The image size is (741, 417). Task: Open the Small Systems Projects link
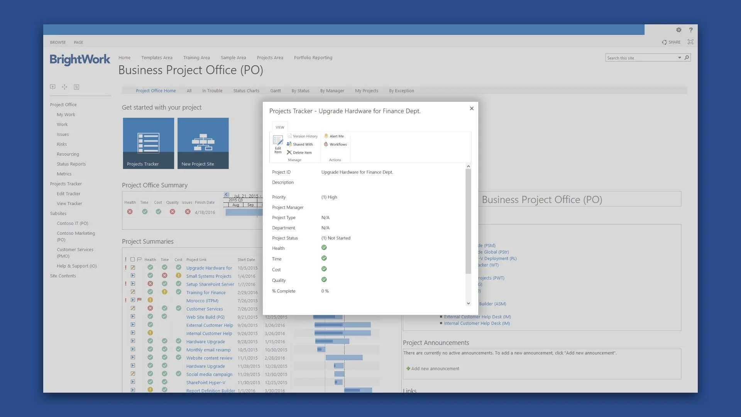pos(208,276)
